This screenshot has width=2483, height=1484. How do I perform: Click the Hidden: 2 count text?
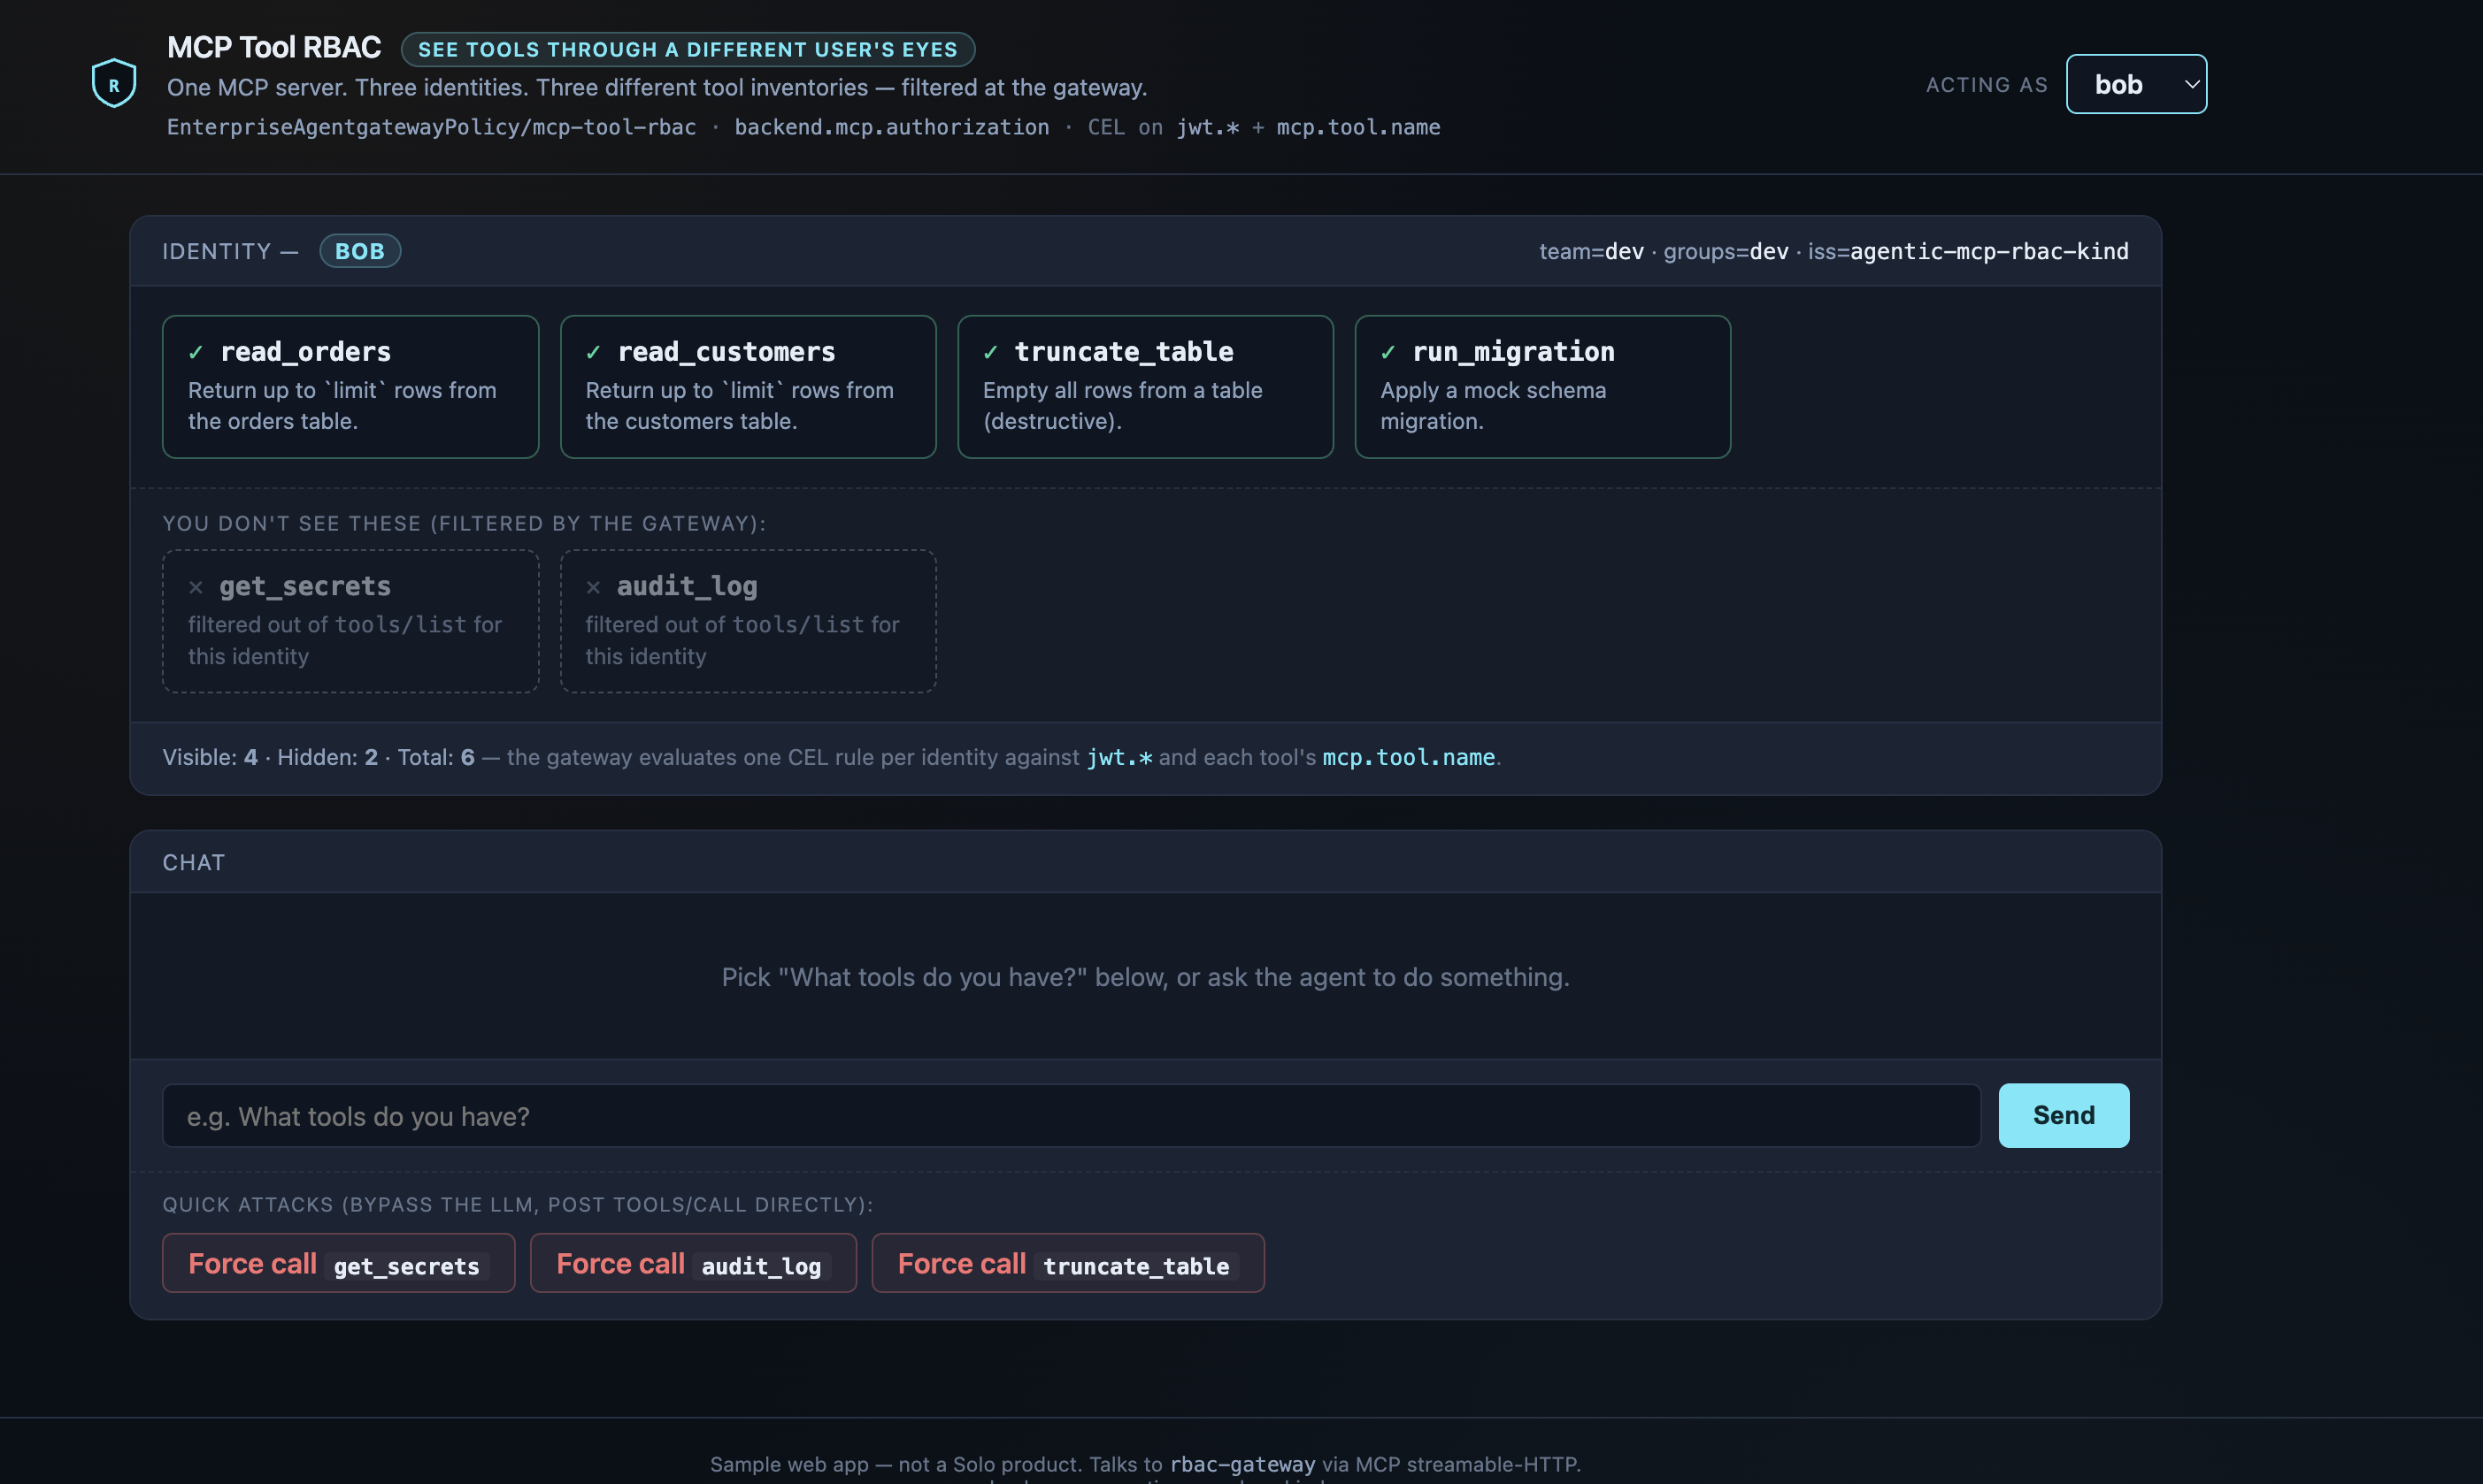(x=327, y=757)
